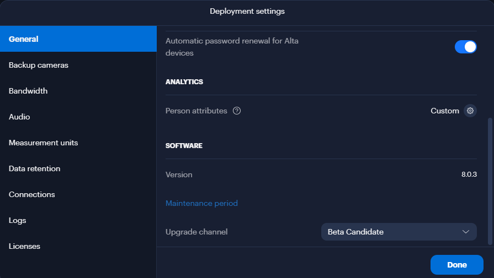Image resolution: width=494 pixels, height=278 pixels.
Task: Go to Measurement units
Action: coord(78,143)
